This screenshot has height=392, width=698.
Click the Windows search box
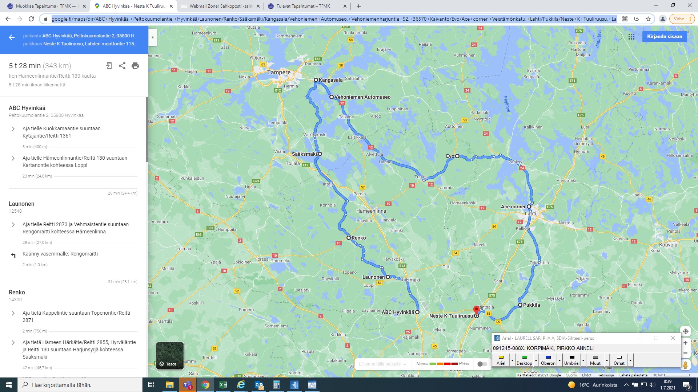(x=80, y=385)
